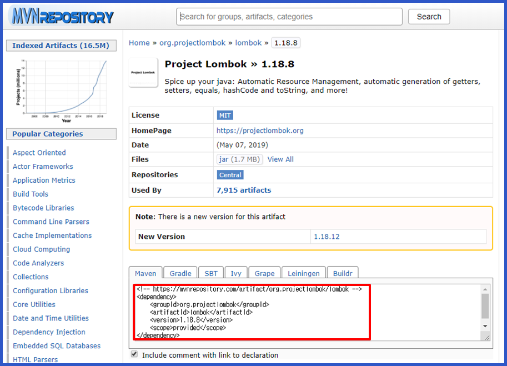
Task: Open the https://projectlombok.org homepage link
Action: click(x=260, y=131)
